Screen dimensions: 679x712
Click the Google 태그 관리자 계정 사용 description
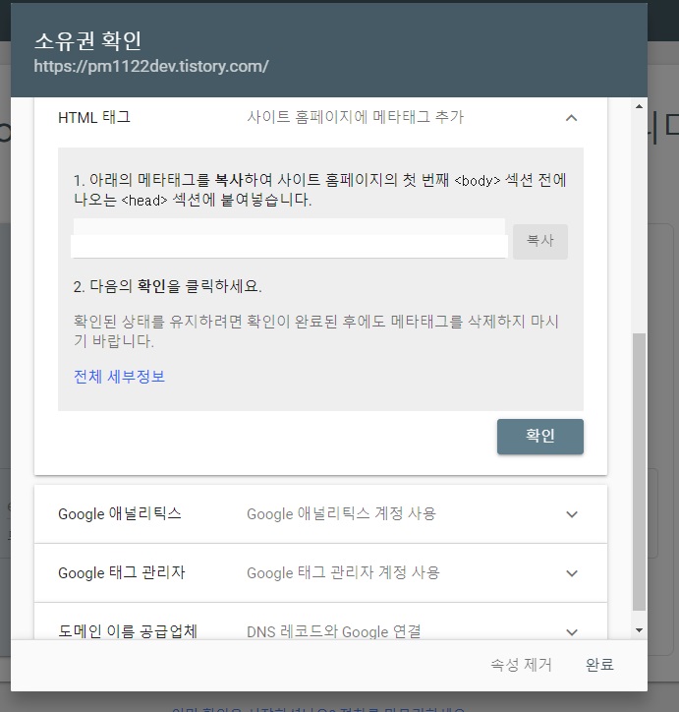(x=343, y=573)
